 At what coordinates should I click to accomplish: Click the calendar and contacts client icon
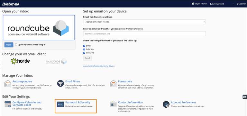(x=8, y=104)
